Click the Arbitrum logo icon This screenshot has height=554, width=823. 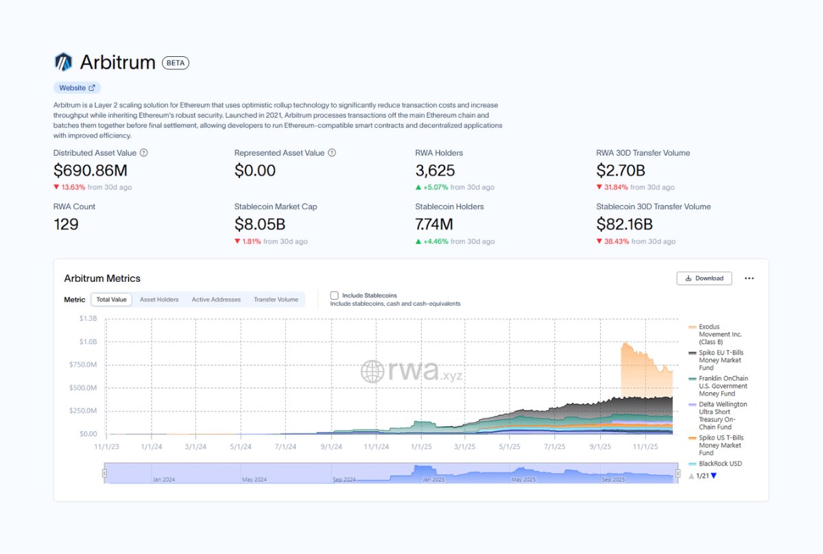coord(63,62)
